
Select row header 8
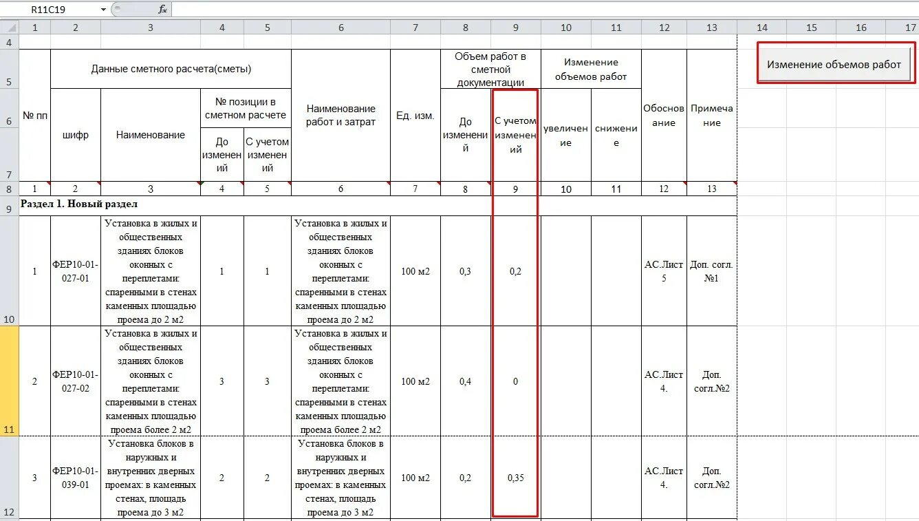tap(9, 189)
